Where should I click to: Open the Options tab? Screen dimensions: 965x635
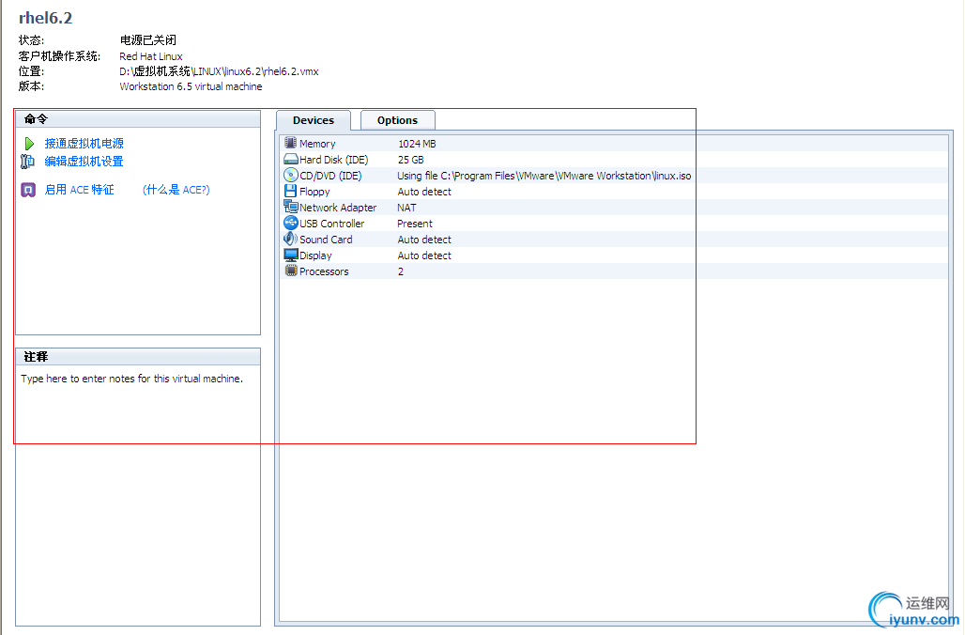398,120
